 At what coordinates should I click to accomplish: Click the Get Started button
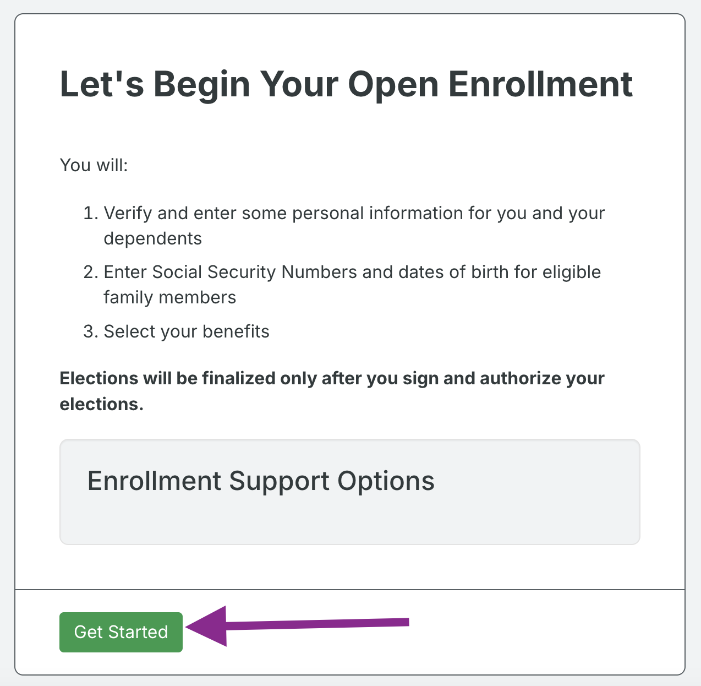121,632
